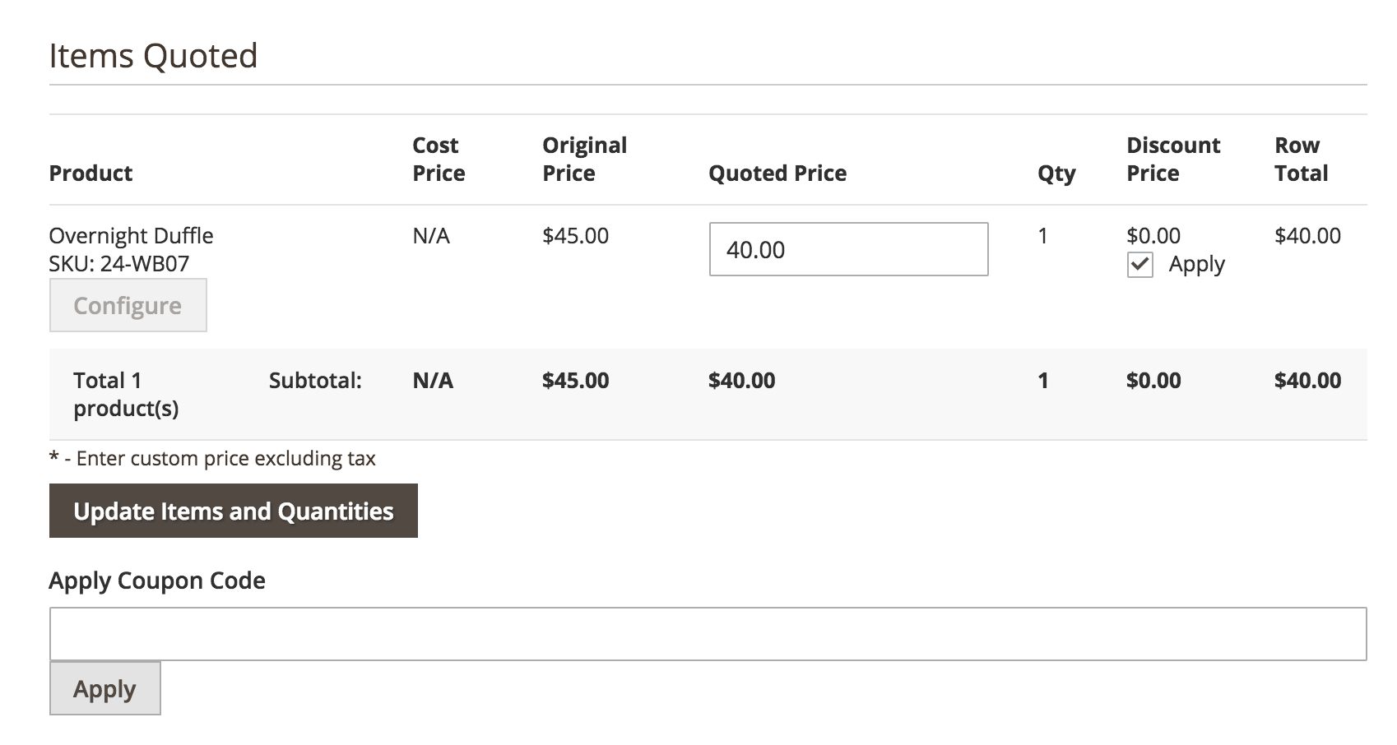Viewport: 1397px width, 745px height.
Task: Select the Cost Price column header
Action: coord(439,159)
